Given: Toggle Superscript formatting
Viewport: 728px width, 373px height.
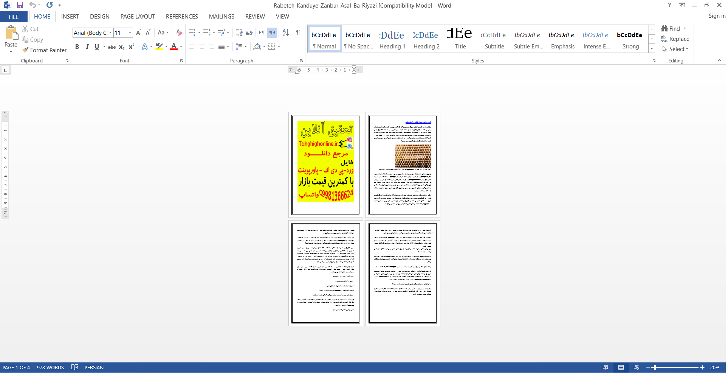Looking at the screenshot, I should (x=131, y=47).
